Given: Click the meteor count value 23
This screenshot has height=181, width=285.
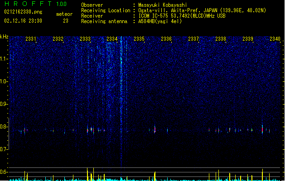Looking at the screenshot, I should coord(66,21).
